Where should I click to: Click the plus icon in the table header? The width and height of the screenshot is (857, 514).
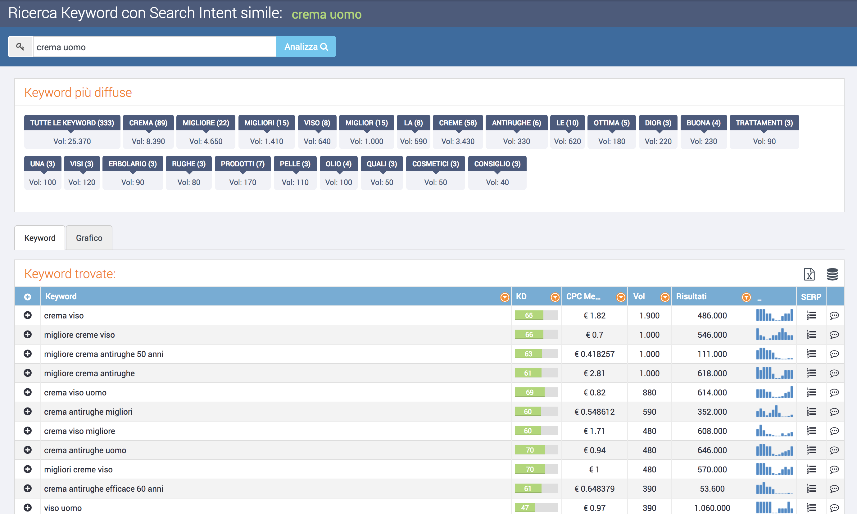(x=27, y=296)
